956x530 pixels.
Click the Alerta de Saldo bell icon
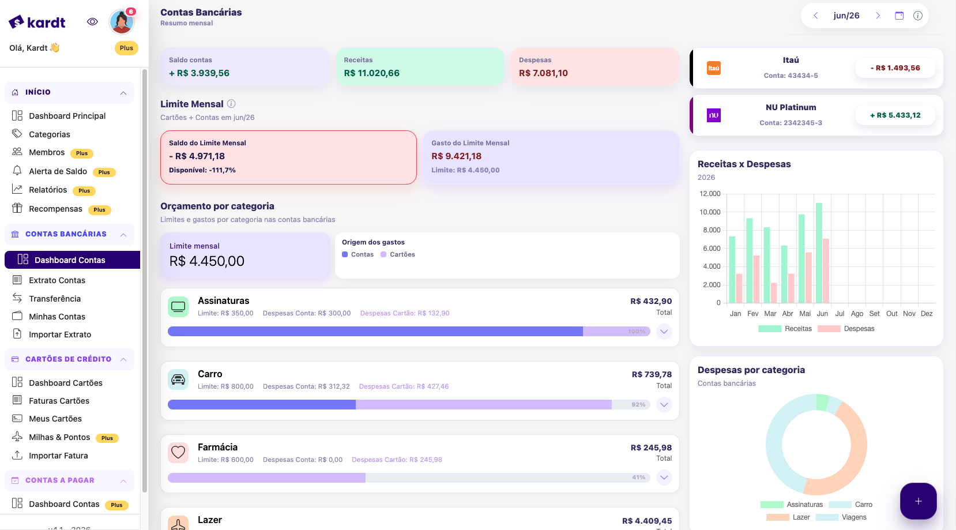17,171
